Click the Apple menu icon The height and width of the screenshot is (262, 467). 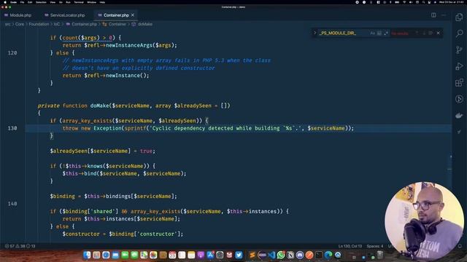click(x=5, y=2)
